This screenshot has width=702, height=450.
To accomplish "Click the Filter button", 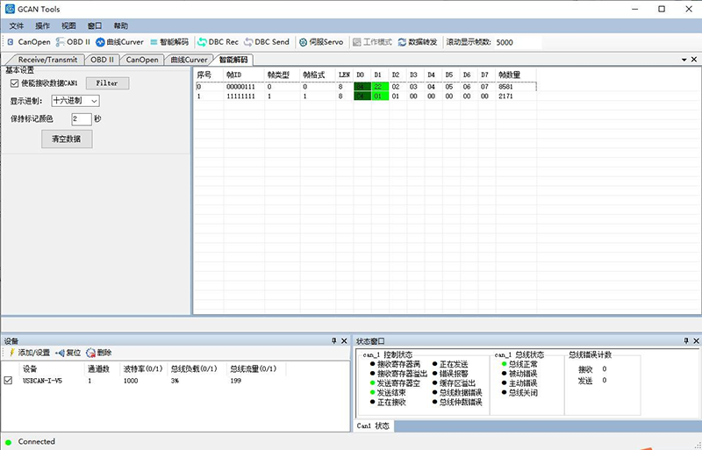I will click(x=106, y=83).
